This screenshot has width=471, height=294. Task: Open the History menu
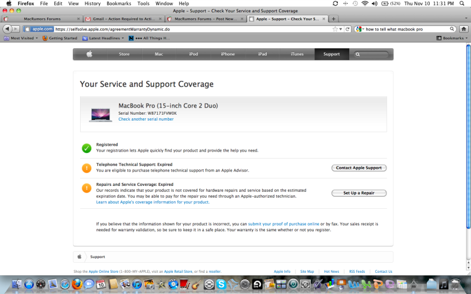(x=92, y=4)
